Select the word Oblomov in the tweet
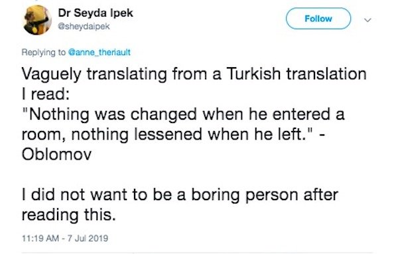This screenshot has height=254, width=398. 56,154
